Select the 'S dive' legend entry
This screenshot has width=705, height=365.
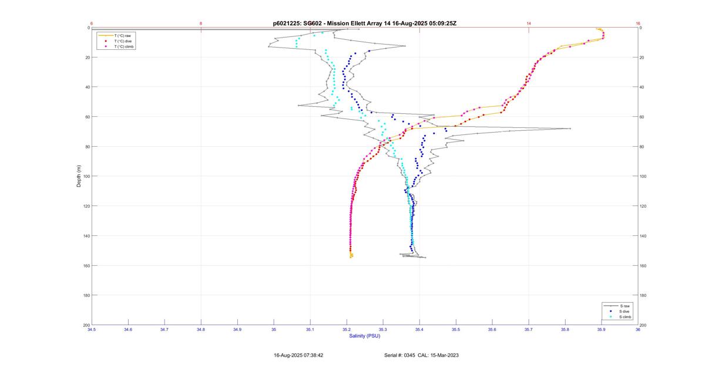point(618,311)
